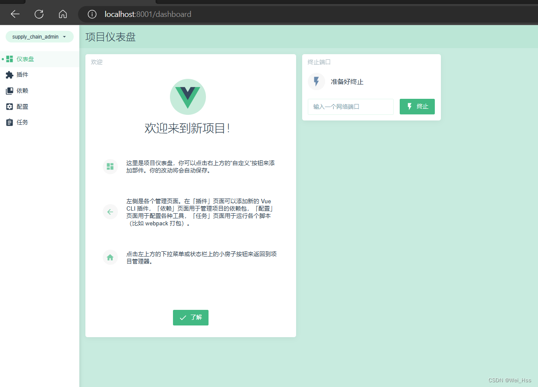Screen dimensions: 538x387
Task: Click the 项目仪表盘 page title
Action: click(x=111, y=37)
